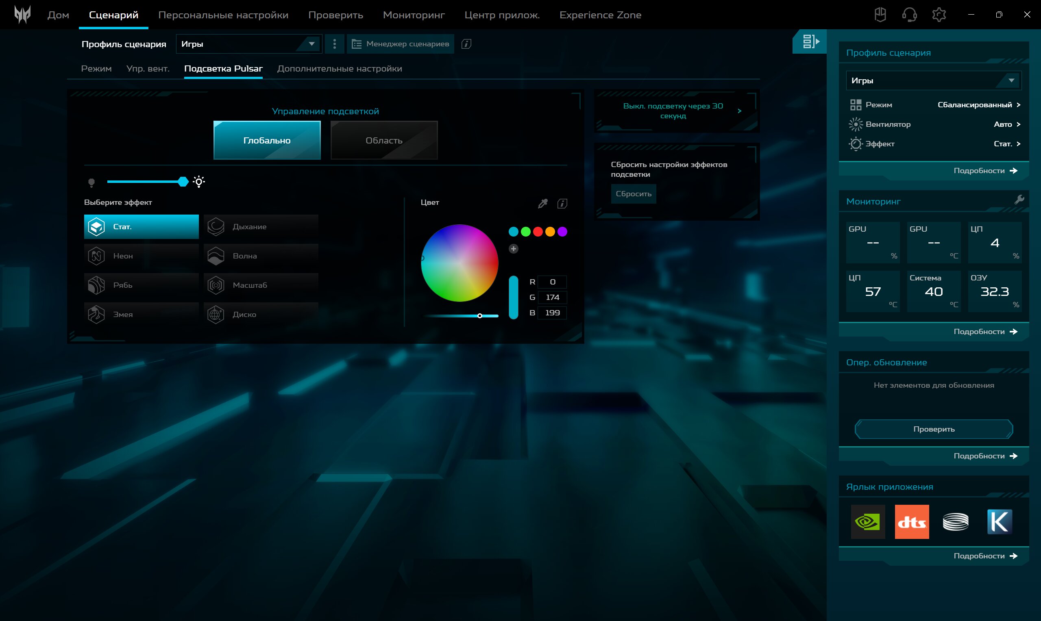1041x621 pixels.
Task: Click the Проверить update button
Action: (x=933, y=429)
